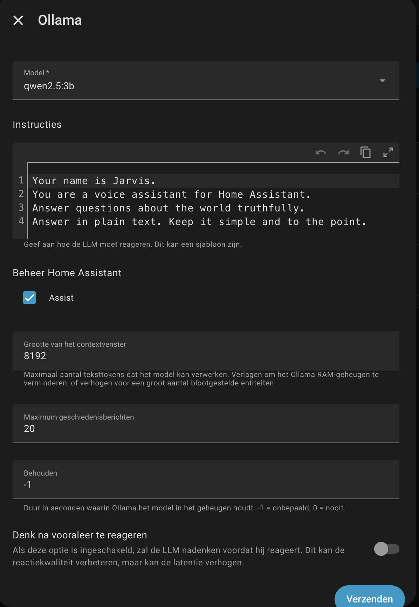Viewport: 419px width, 607px height.
Task: Click the redo icon in instructions editor
Action: coord(343,153)
